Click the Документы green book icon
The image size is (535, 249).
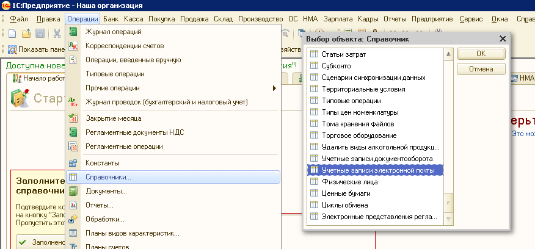[73, 191]
